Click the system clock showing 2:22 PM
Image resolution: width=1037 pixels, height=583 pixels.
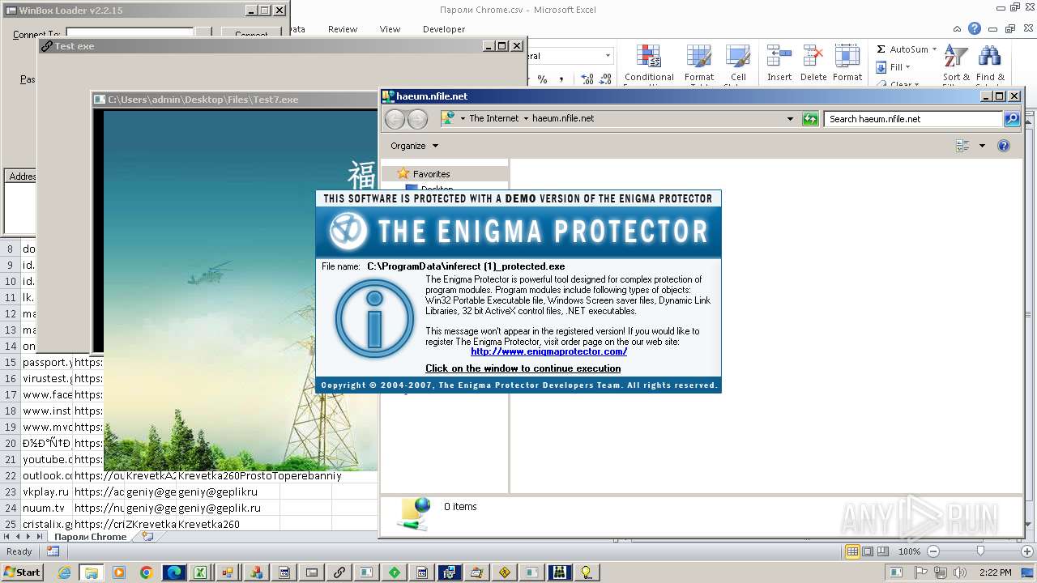click(995, 572)
